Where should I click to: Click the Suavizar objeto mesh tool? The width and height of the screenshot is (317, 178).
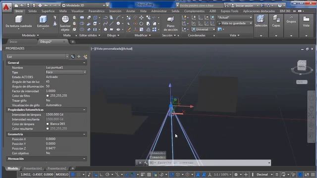tap(65, 23)
